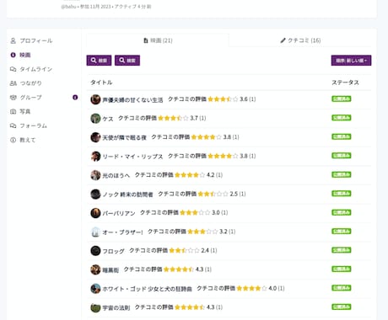Click the people icon beside つながり
Image resolution: width=388 pixels, height=320 pixels.
click(x=13, y=83)
